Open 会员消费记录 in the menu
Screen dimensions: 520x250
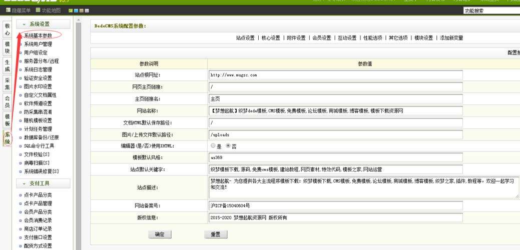pos(38,220)
